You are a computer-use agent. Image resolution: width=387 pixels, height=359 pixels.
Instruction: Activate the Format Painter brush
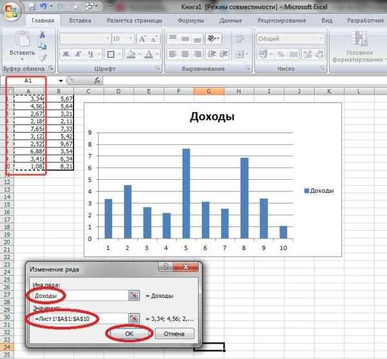tap(43, 58)
